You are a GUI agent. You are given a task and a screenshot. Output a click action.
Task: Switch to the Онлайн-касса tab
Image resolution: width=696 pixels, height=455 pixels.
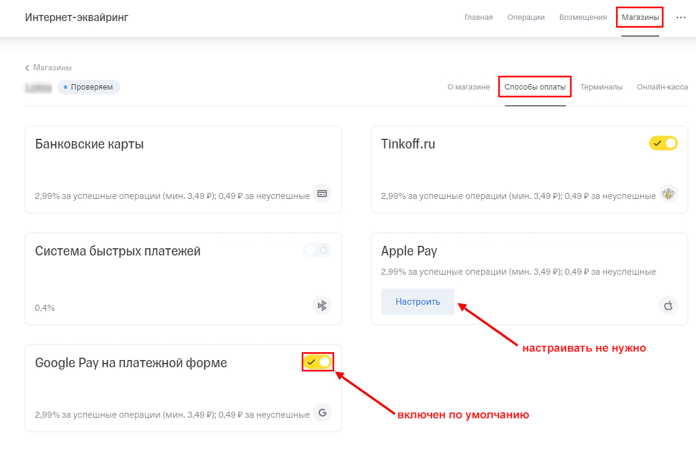point(662,87)
